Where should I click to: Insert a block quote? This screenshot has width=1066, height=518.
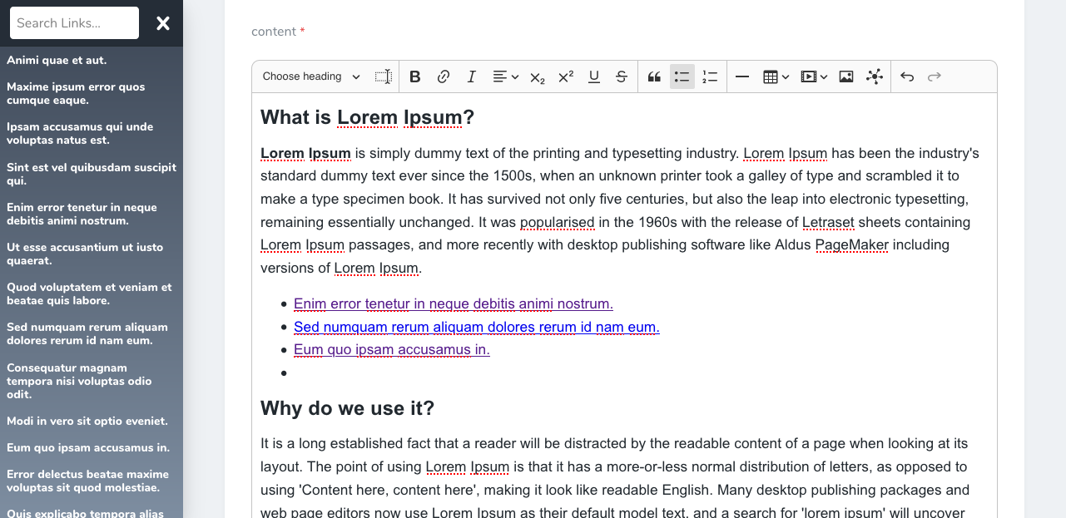(x=654, y=76)
